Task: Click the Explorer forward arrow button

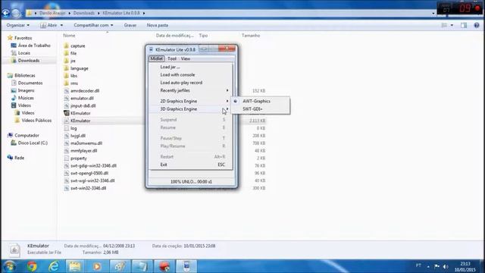Action: tap(16, 13)
